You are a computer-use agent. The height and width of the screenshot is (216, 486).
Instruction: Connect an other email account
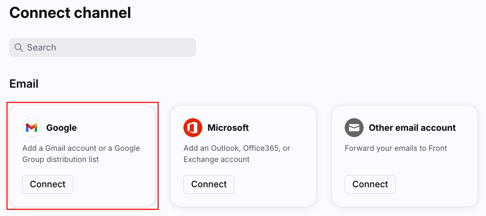[370, 184]
